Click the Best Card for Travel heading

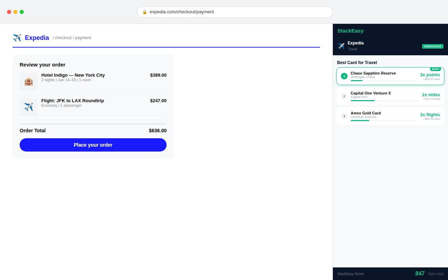[357, 63]
